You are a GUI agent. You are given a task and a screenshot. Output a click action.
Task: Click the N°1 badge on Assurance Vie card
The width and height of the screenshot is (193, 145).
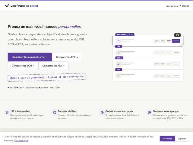tap(177, 35)
